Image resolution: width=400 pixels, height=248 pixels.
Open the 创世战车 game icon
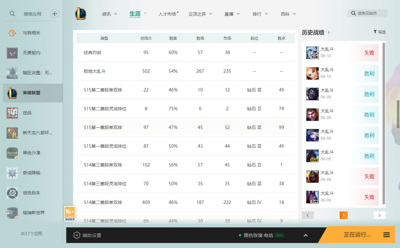pyautogui.click(x=12, y=193)
